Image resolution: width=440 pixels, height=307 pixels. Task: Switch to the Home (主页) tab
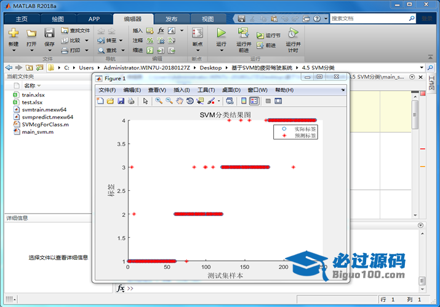click(x=22, y=19)
